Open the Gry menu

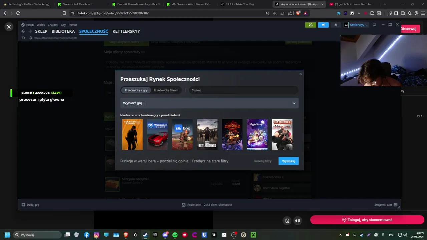(x=63, y=25)
